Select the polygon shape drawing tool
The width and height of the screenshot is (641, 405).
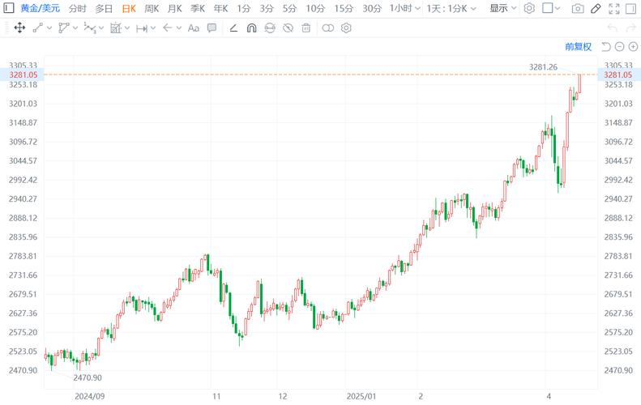(x=63, y=28)
